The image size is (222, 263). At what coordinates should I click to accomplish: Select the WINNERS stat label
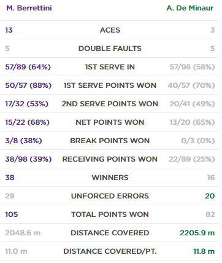click(x=110, y=178)
